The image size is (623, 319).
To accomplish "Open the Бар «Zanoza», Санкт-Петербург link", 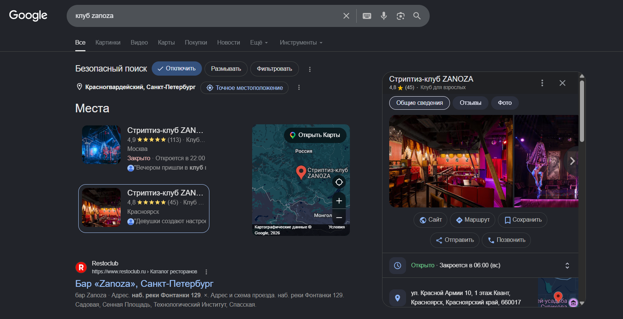I will click(x=144, y=284).
